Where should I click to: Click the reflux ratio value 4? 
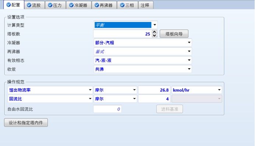click(x=154, y=99)
